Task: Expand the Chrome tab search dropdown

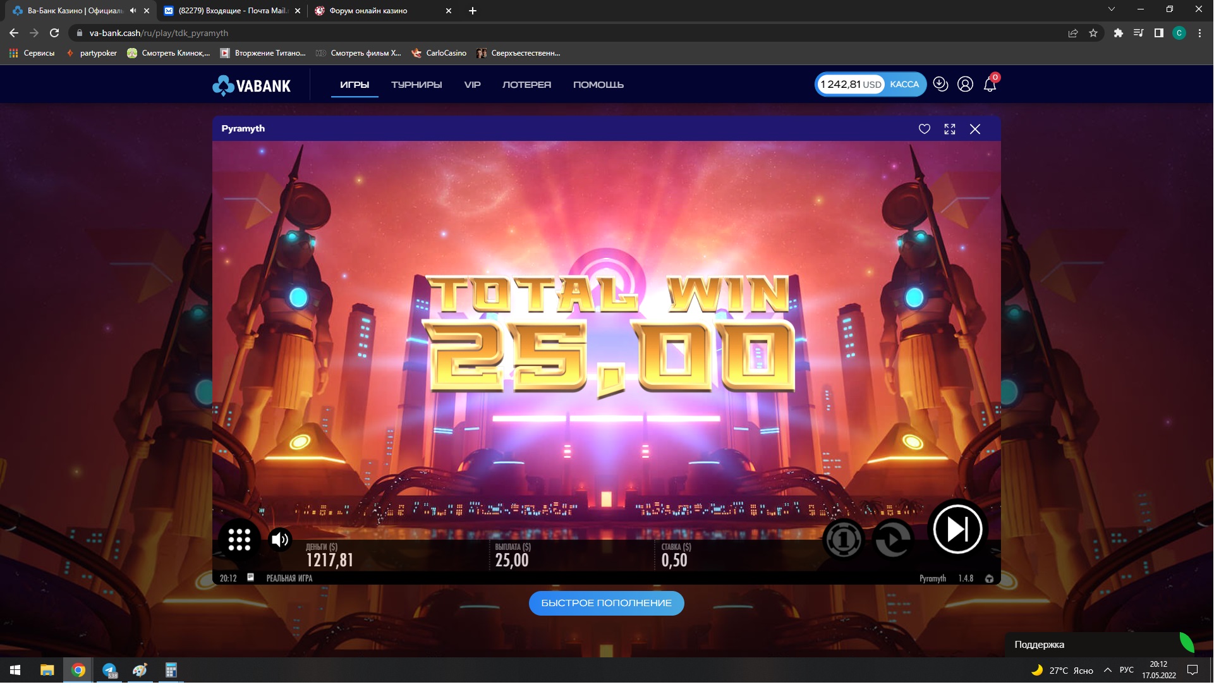Action: pos(1111,9)
